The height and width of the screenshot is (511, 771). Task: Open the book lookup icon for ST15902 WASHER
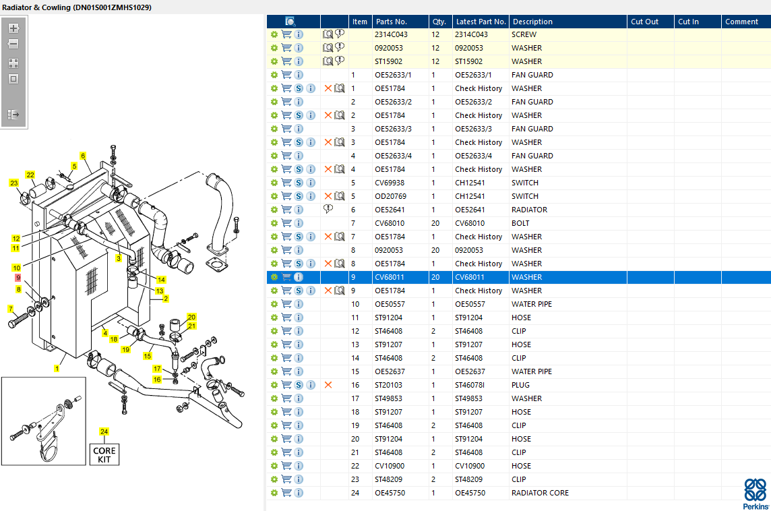[328, 61]
